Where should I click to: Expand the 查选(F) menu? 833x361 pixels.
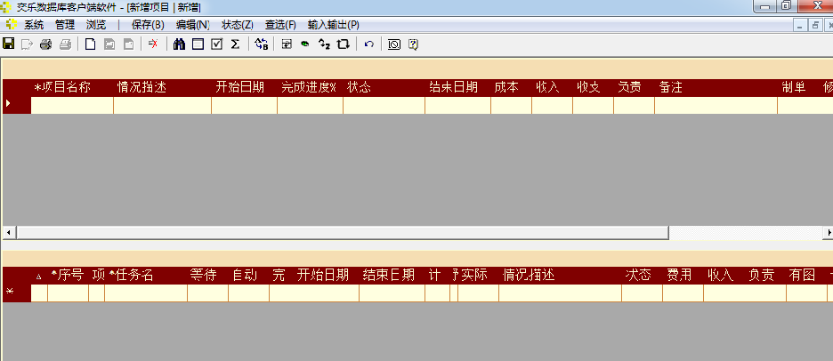coord(280,25)
